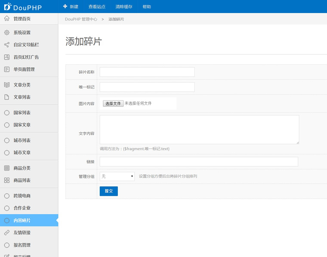This screenshot has width=327, height=257.
Task: Click the plus icon beside 新建
Action: (x=65, y=6)
